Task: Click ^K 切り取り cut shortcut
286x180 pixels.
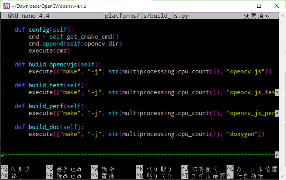Action: [154, 169]
